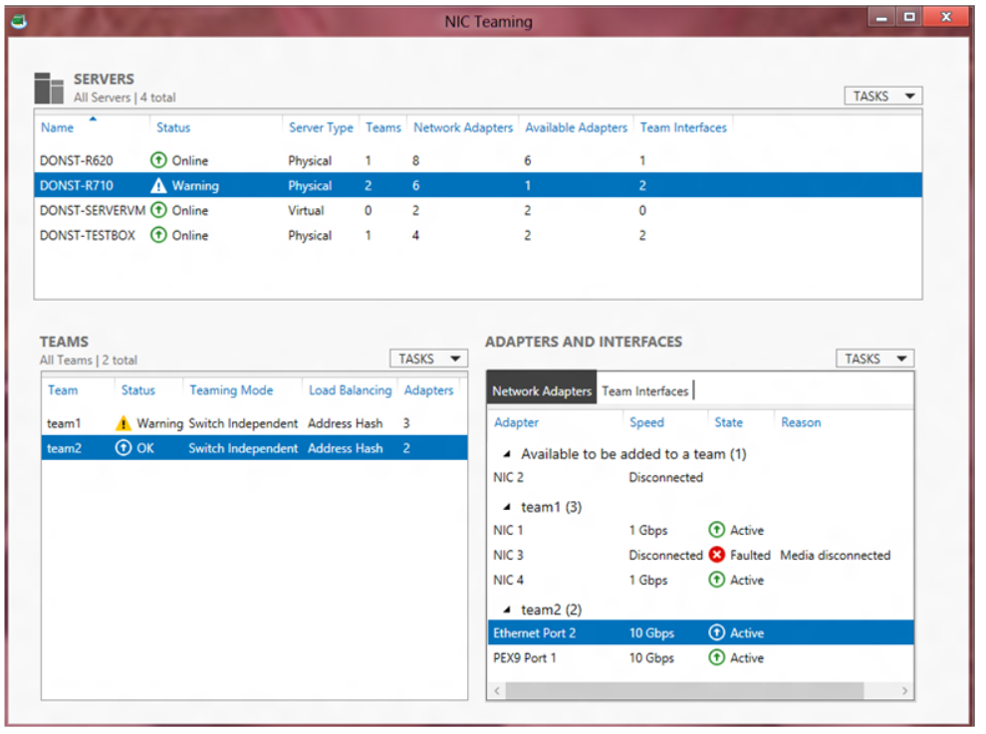Open the Servers TASKS dropdown

tap(882, 96)
